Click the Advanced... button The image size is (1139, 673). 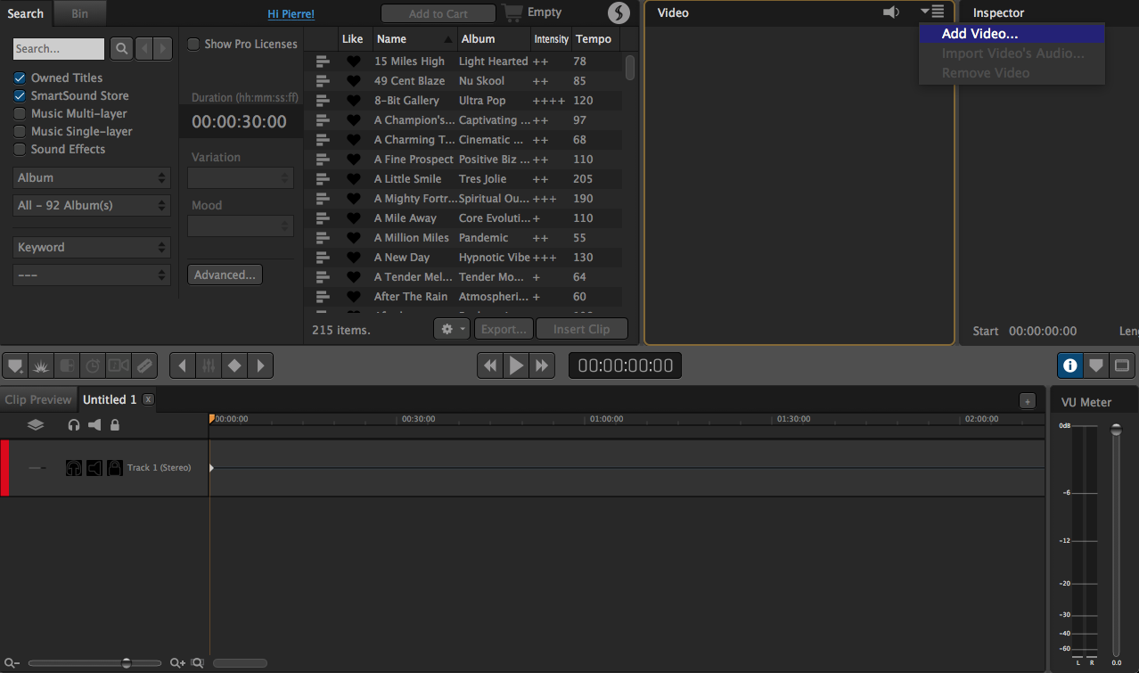point(225,275)
